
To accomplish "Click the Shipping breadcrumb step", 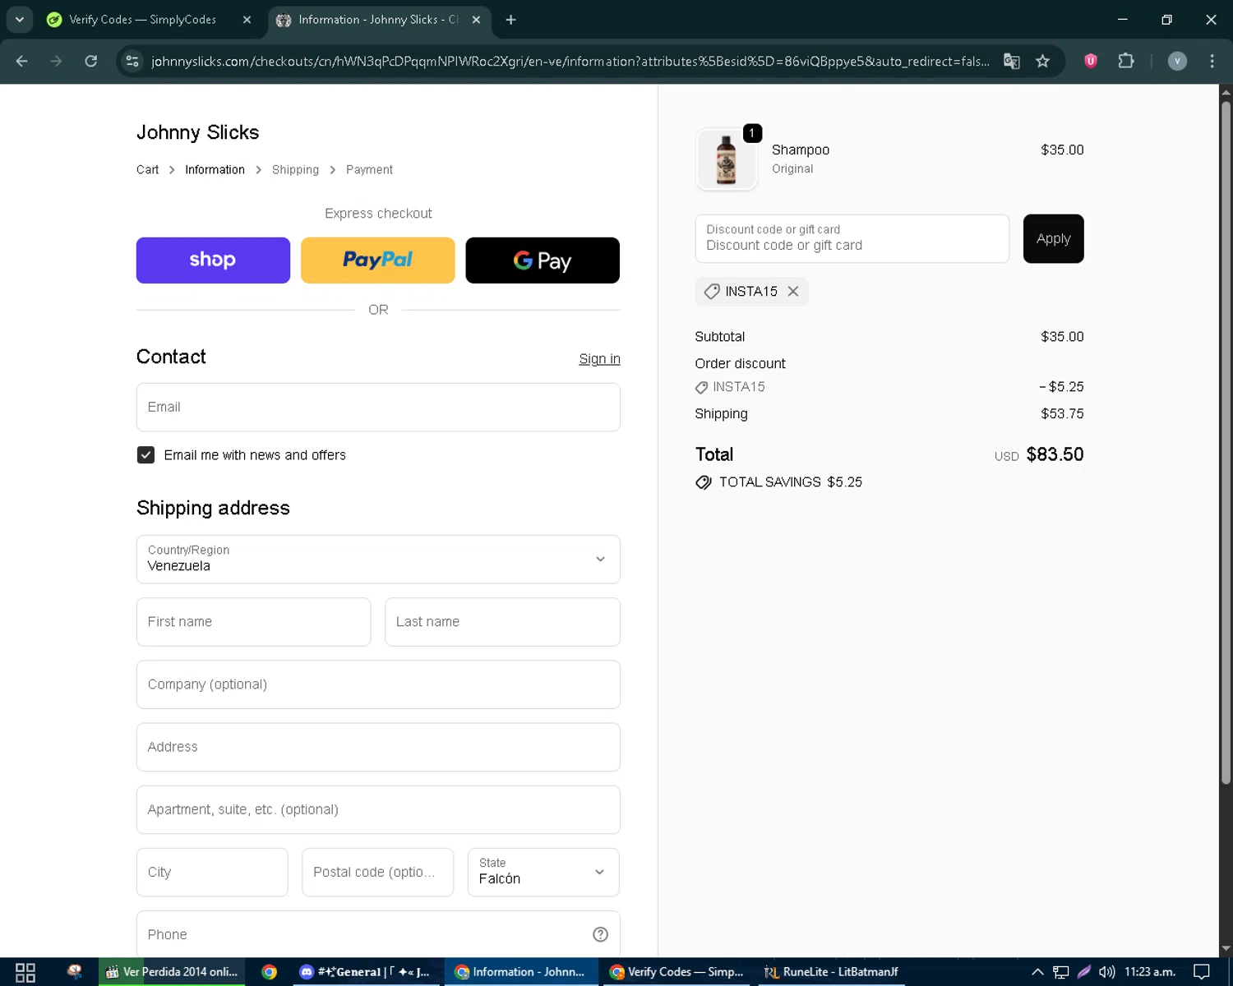I will (x=295, y=169).
